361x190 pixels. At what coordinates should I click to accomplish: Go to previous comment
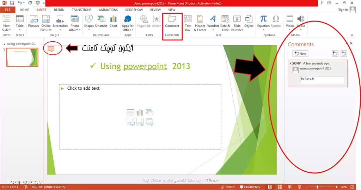pyautogui.click(x=335, y=53)
